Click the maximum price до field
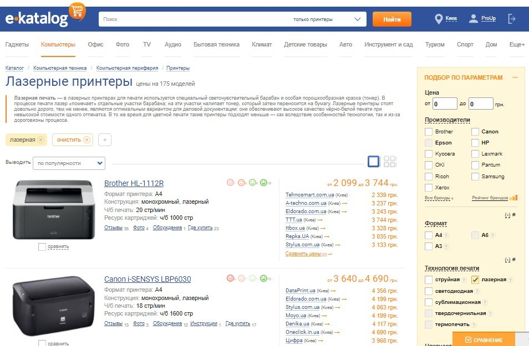This screenshot has width=529, height=346. click(x=481, y=104)
